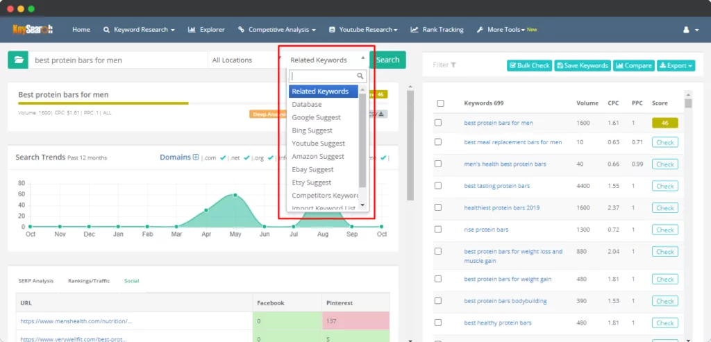The image size is (711, 342).
Task: Open the Keyword Research dropdown menu
Action: click(139, 30)
